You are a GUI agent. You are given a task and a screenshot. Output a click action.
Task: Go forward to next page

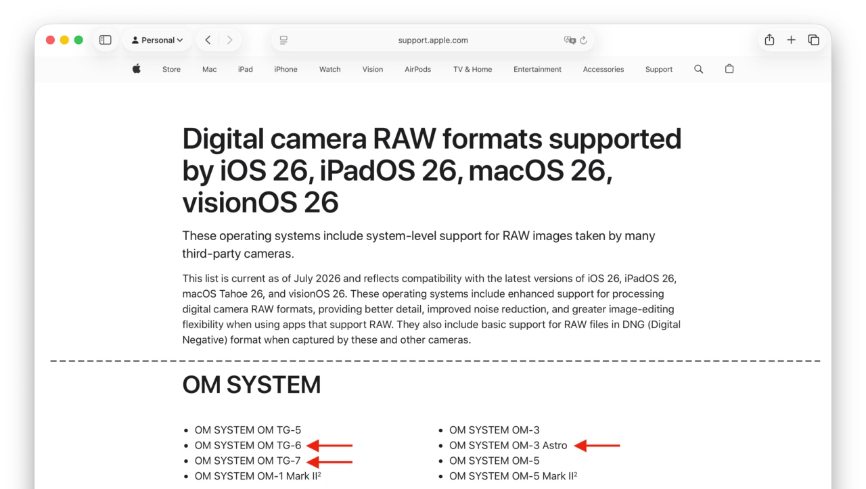229,40
